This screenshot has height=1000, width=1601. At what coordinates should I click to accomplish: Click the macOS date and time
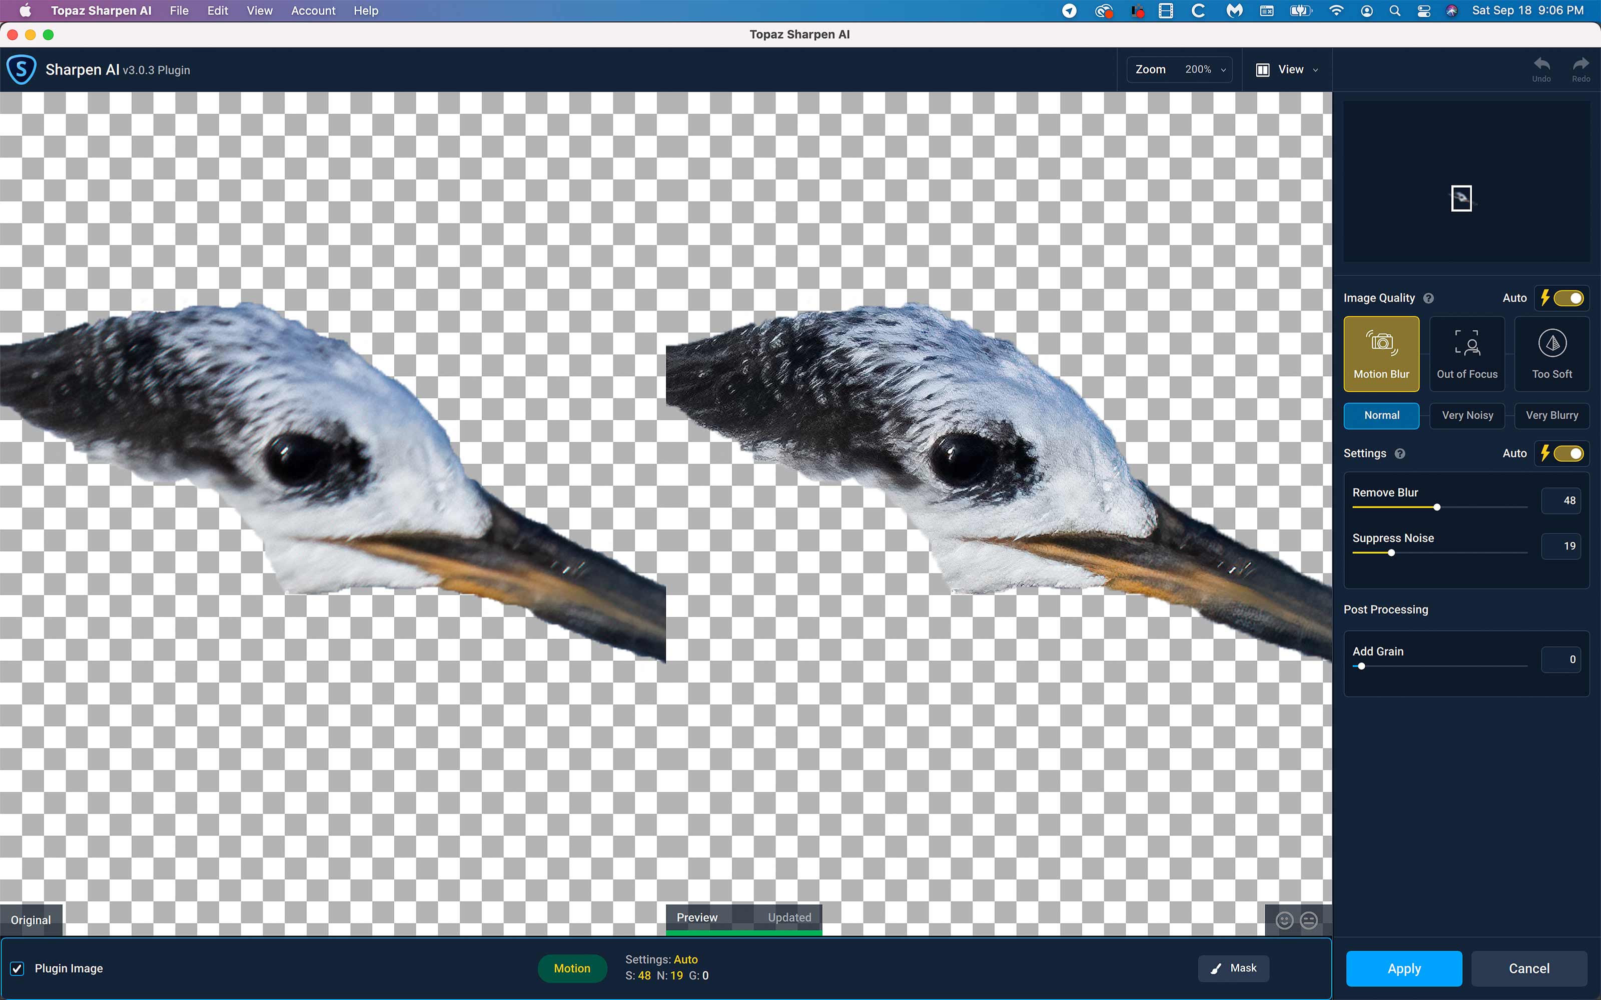click(x=1527, y=10)
